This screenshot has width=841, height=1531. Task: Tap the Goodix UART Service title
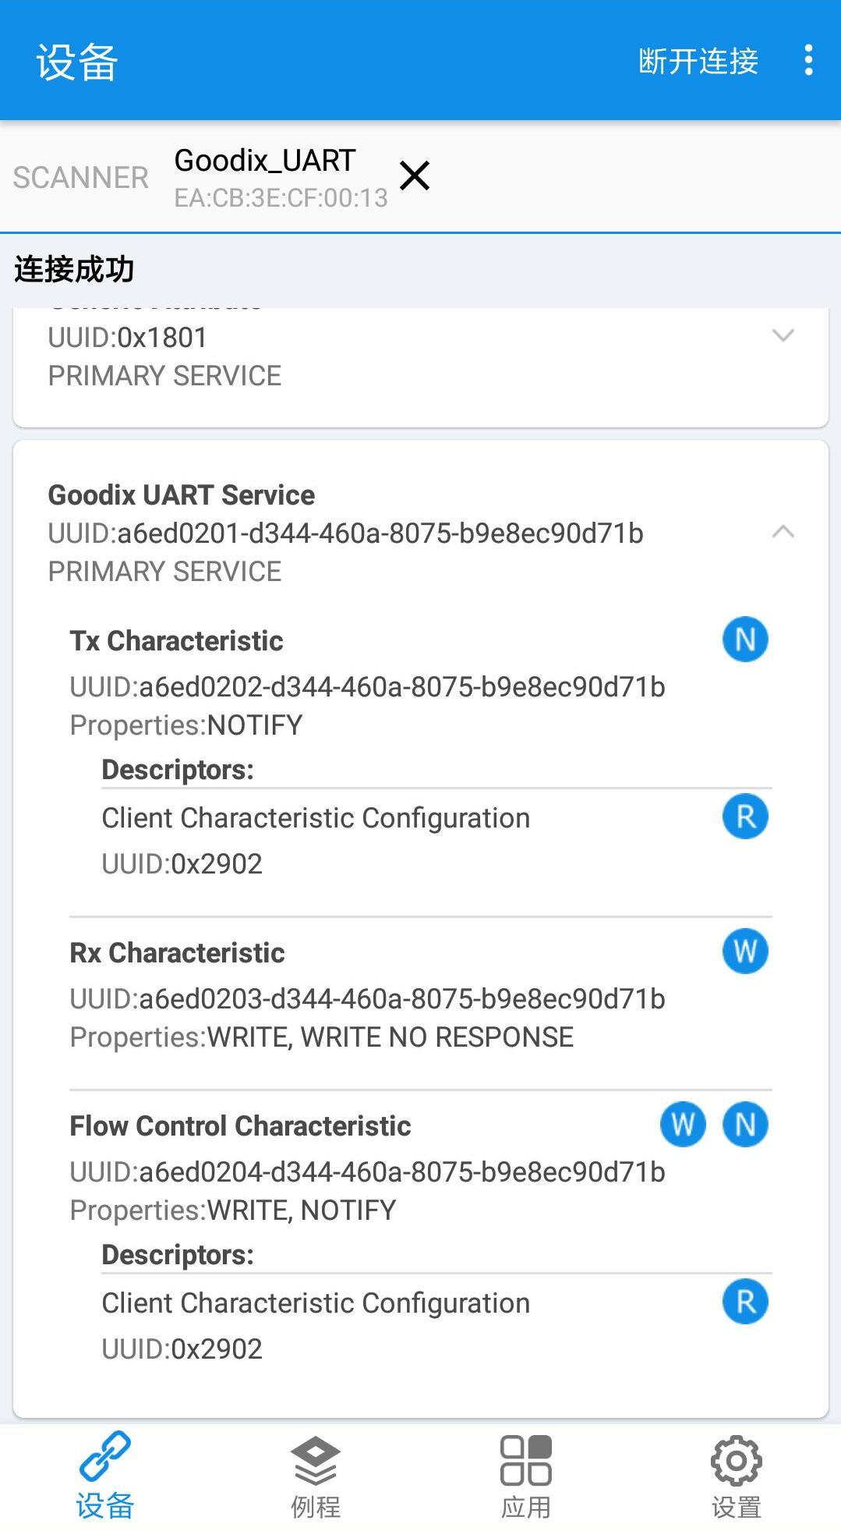tap(182, 495)
